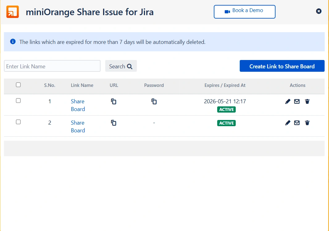Click serial number 1 cell

point(50,101)
